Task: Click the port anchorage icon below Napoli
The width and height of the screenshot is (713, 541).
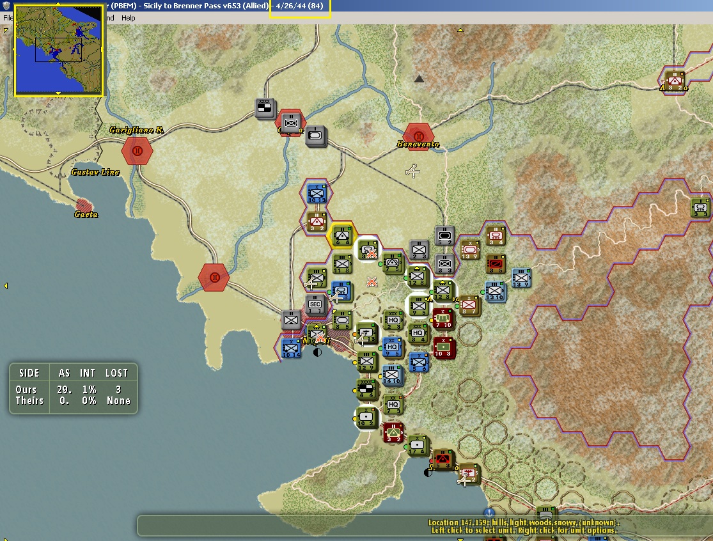Action: 317,352
